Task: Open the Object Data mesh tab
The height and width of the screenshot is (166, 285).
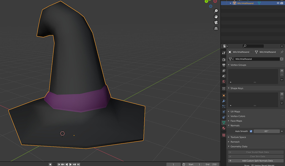Action: pos(224,123)
